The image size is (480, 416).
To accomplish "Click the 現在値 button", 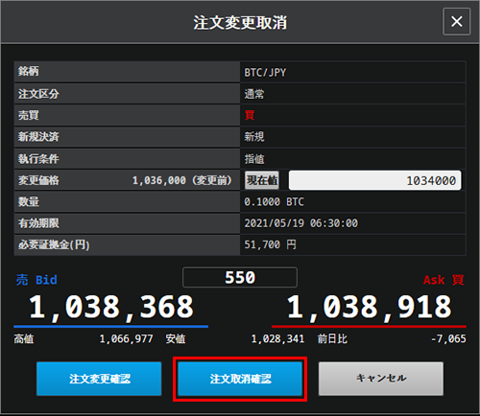I will (262, 180).
